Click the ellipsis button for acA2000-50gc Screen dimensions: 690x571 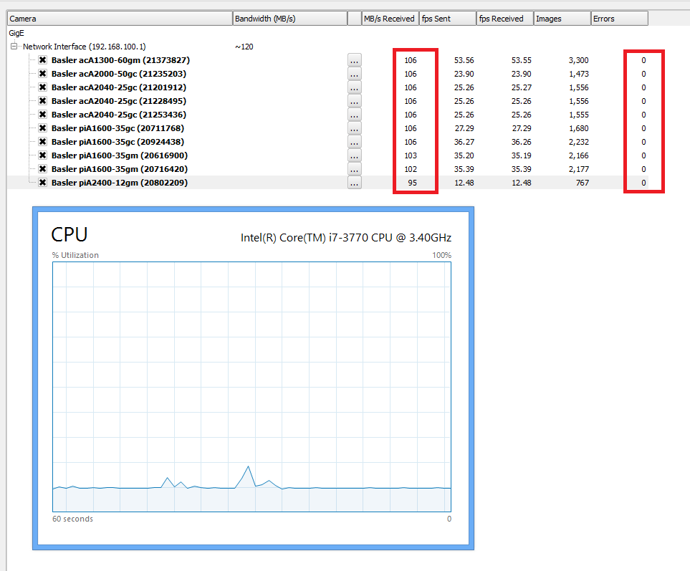coord(354,74)
